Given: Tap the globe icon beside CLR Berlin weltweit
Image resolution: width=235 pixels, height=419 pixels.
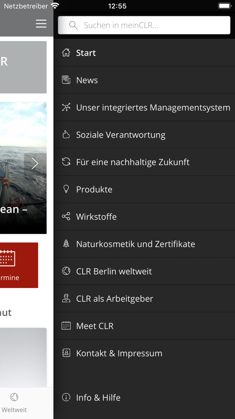Looking at the screenshot, I should 66,271.
